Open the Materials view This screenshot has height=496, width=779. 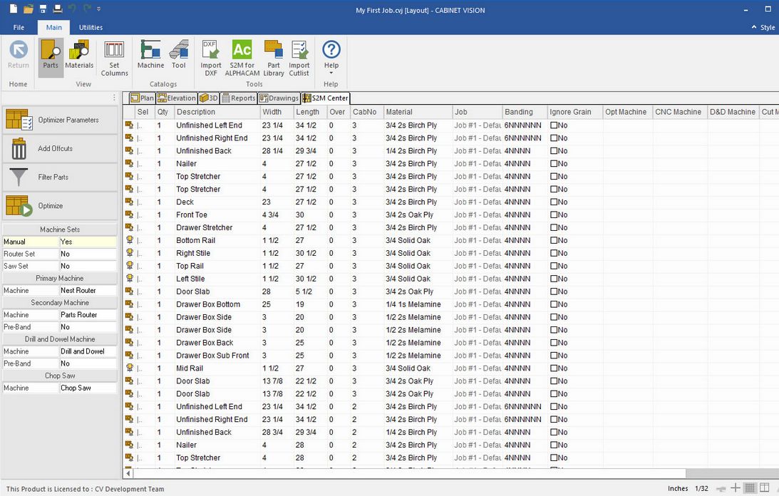(79, 55)
